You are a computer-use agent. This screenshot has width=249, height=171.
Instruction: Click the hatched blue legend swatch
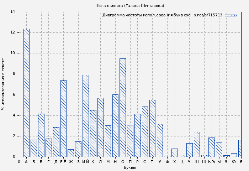[231, 15]
